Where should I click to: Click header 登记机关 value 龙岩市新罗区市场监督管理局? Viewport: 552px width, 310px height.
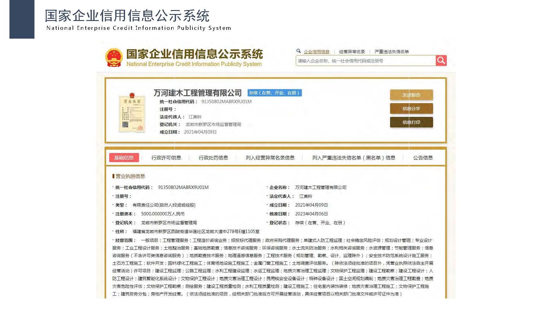point(213,124)
